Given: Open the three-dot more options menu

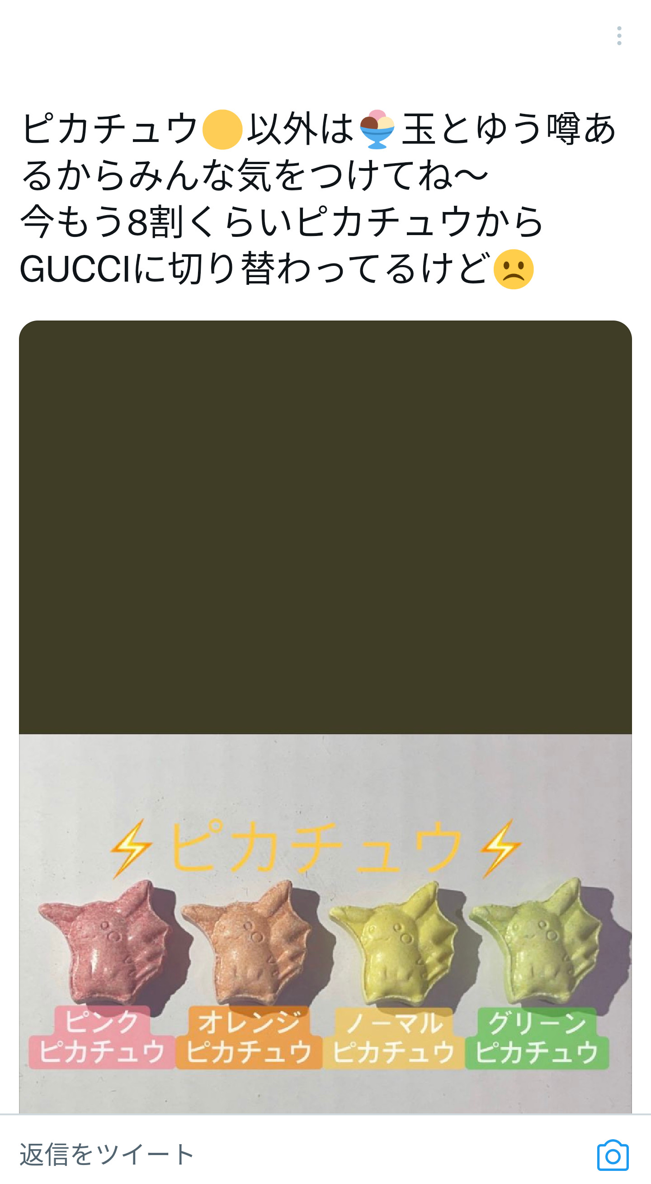Looking at the screenshot, I should 619,36.
